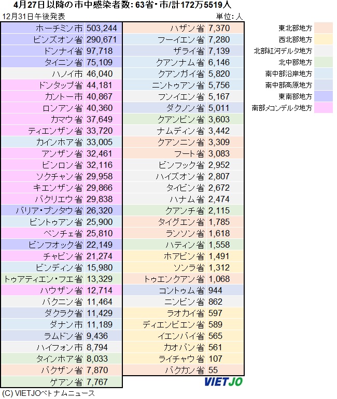Click the ダナン市 row name
The image size is (337, 399).
click(x=66, y=325)
